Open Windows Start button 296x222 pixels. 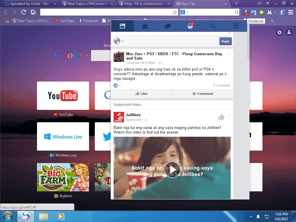point(8,216)
